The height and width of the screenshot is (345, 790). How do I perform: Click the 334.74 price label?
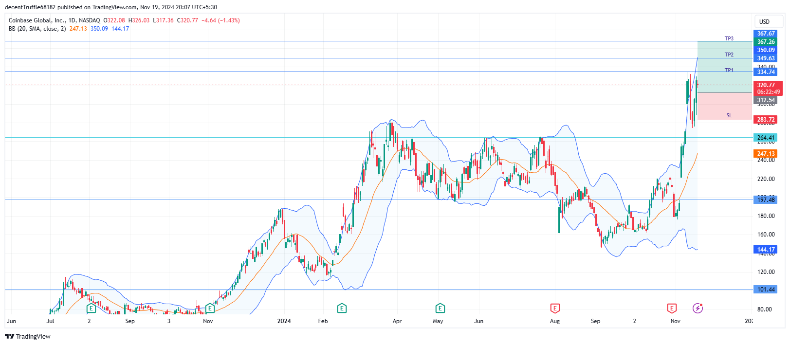766,72
